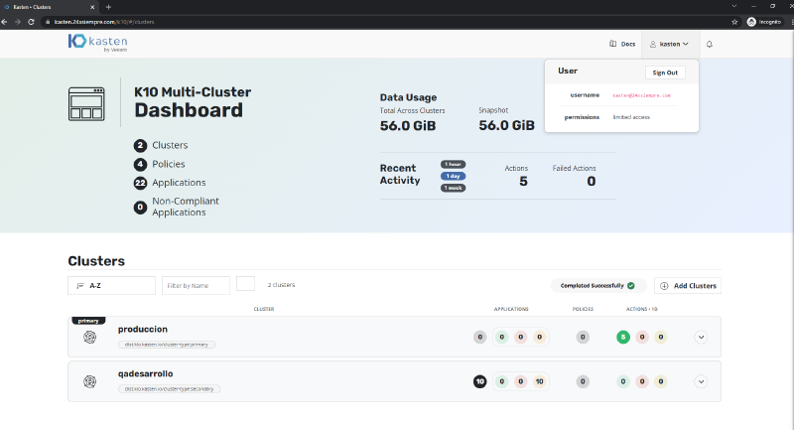Click the qadesarrollo cluster icon
This screenshot has height=430, width=794.
coord(89,381)
